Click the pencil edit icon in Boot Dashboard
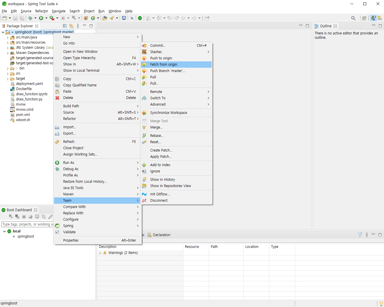The image size is (384, 307). pyautogui.click(x=51, y=217)
